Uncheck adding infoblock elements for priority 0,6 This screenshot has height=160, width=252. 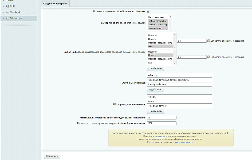coord(209,57)
